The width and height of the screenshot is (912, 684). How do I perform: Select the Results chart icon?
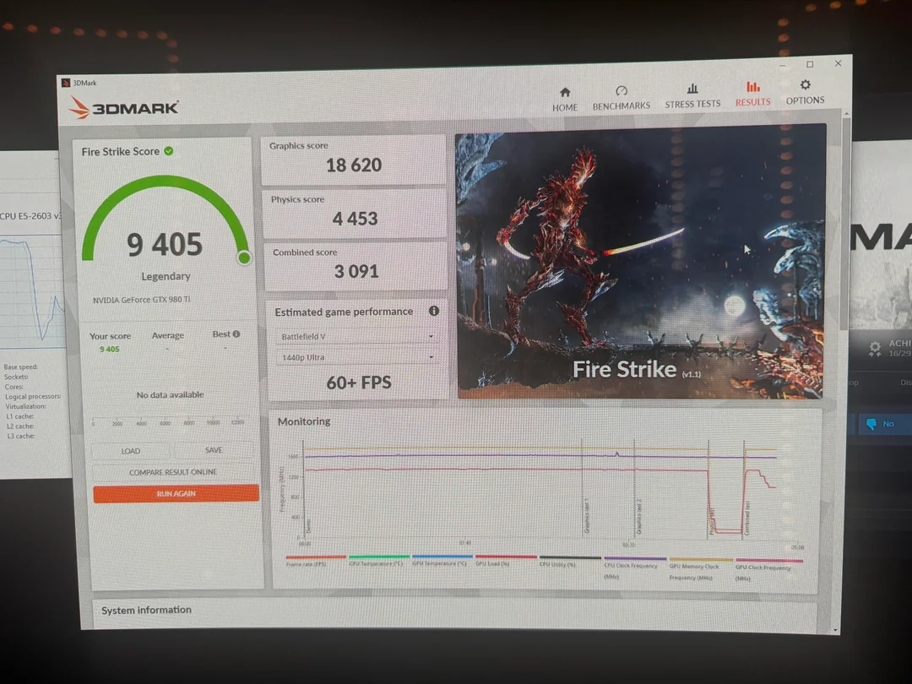coord(753,87)
